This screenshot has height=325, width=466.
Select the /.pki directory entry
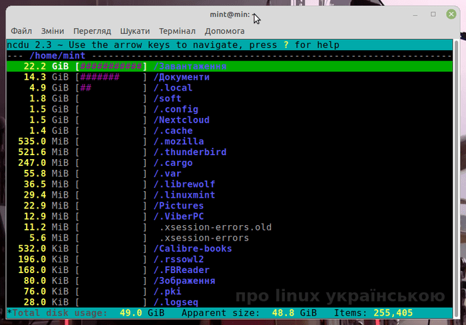click(230, 291)
